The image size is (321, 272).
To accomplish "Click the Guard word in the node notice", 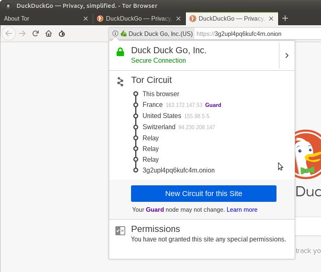I will [155, 210].
